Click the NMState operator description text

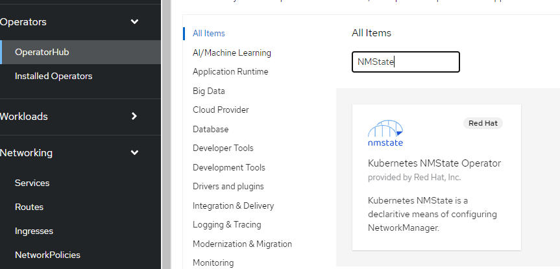tap(432, 214)
